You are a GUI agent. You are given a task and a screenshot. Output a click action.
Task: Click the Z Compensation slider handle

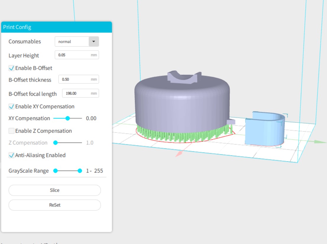tap(55, 143)
